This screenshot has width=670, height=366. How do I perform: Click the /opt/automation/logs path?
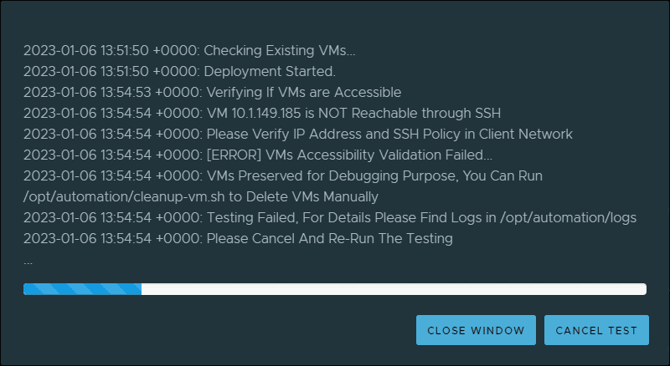pos(568,217)
